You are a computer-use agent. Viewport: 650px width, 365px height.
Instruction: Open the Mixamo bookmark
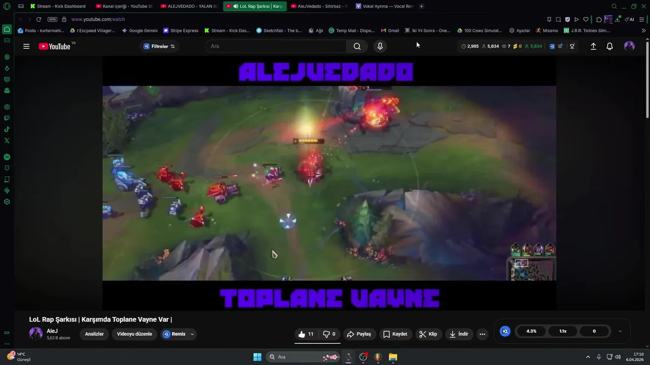coord(547,30)
